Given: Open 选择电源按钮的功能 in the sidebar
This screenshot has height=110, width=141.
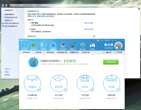Looking at the screenshot, I should click(11, 17).
